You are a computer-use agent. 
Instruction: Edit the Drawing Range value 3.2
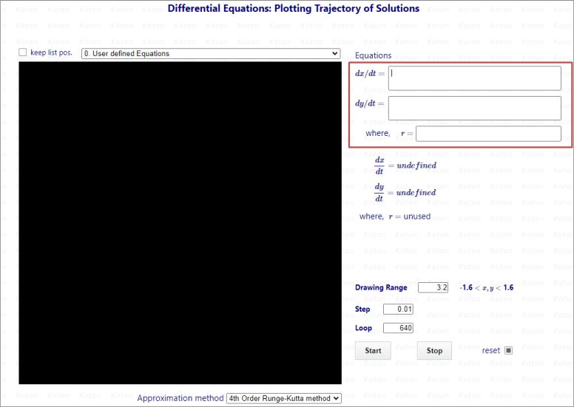tap(433, 287)
